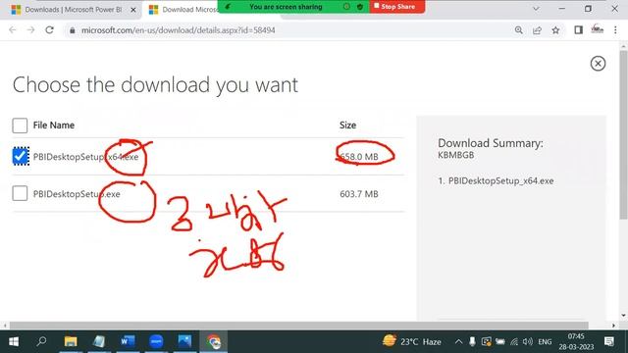Open Chrome three-dot menu
The width and height of the screenshot is (628, 353).
(x=615, y=30)
